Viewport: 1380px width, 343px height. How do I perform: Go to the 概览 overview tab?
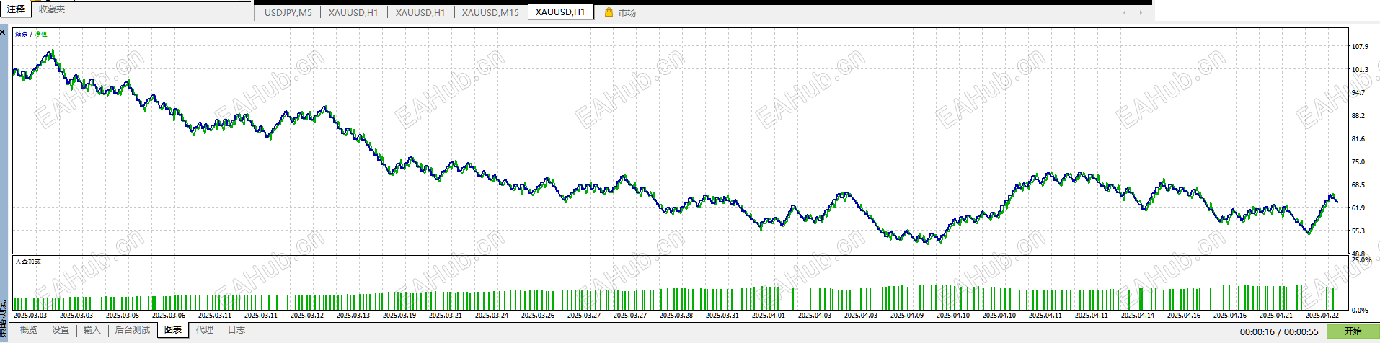(29, 330)
